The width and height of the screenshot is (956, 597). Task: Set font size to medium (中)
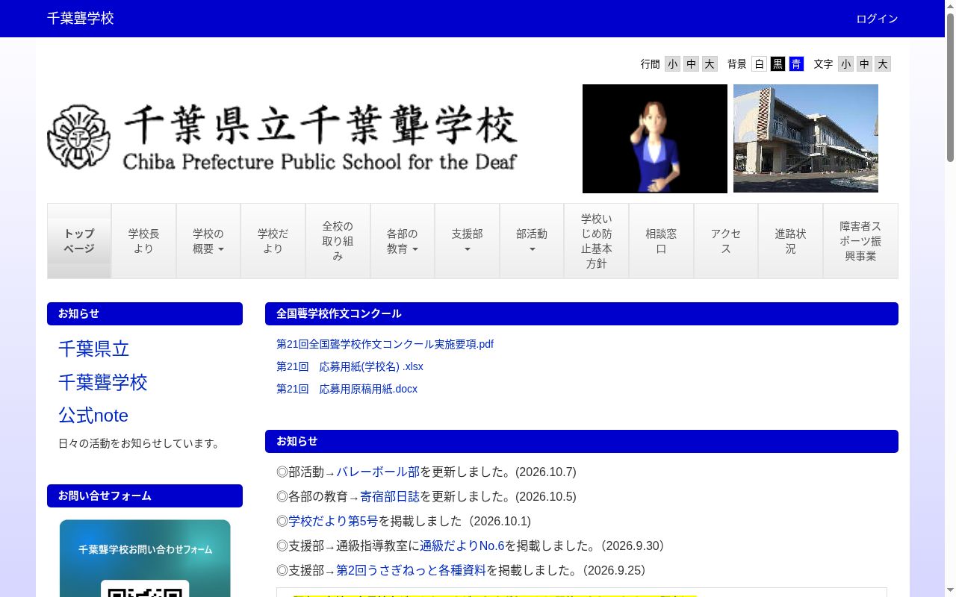pos(864,64)
